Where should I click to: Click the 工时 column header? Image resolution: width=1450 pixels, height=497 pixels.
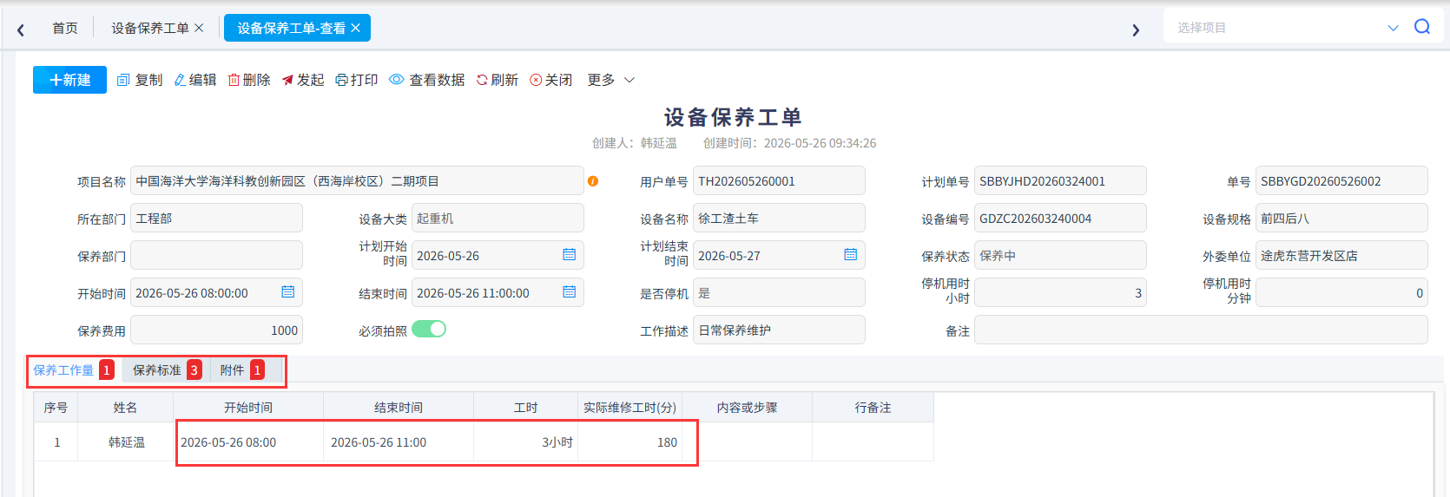pyautogui.click(x=526, y=408)
